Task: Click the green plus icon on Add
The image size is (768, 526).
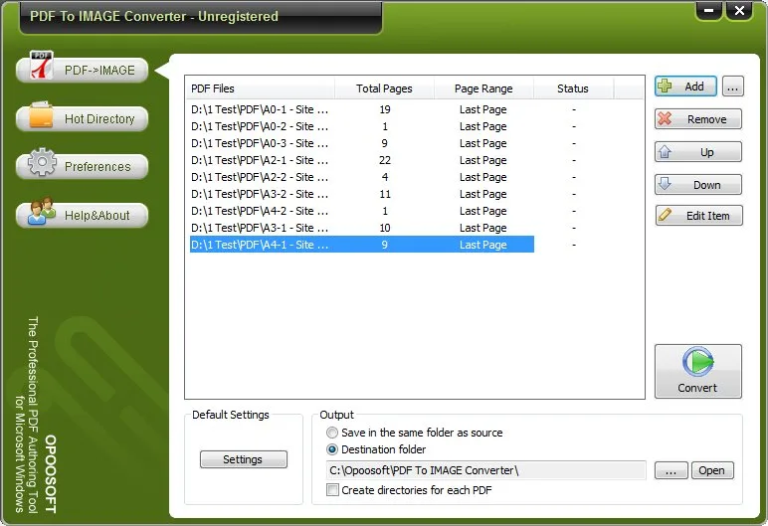Action: 666,87
